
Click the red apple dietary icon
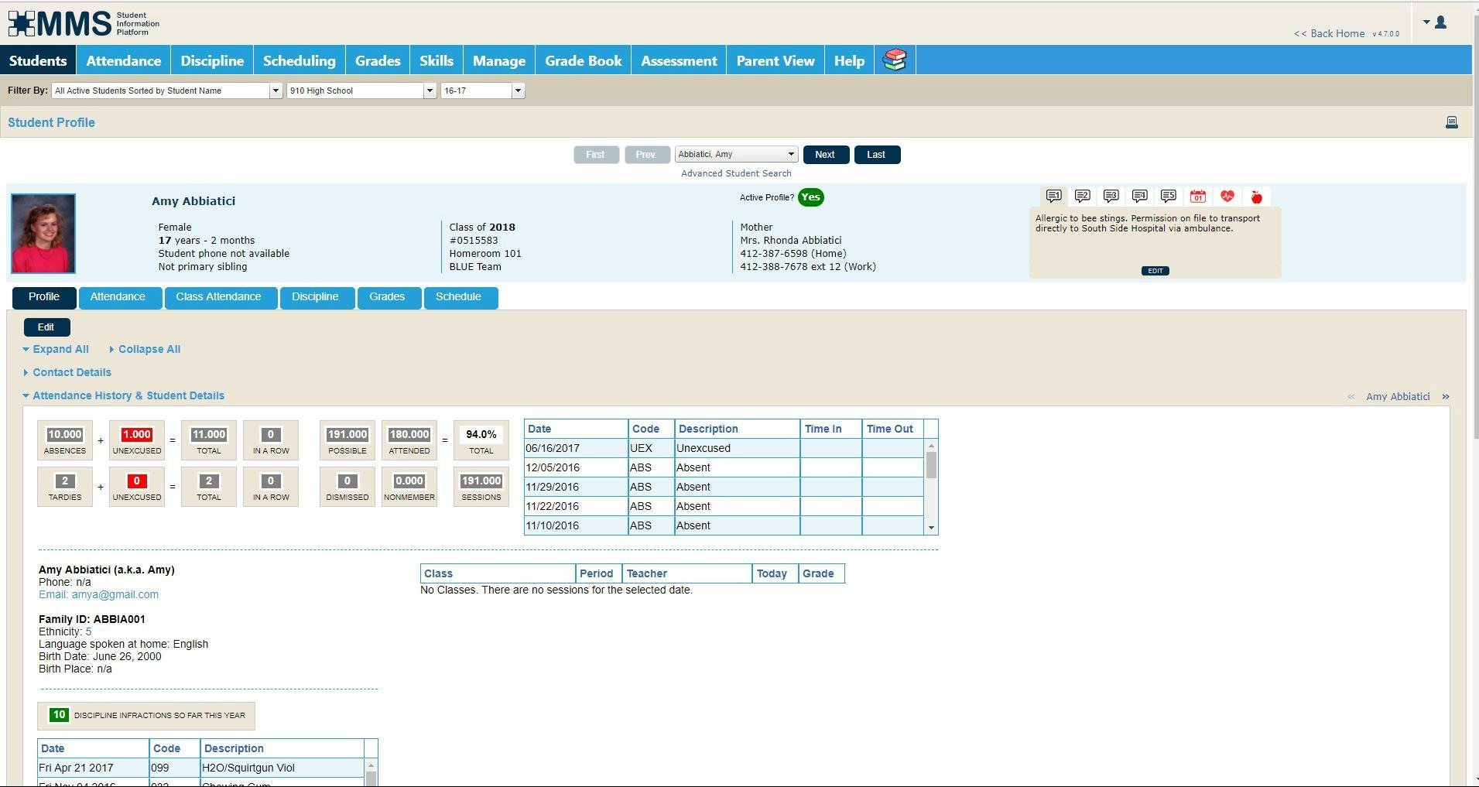pos(1256,196)
